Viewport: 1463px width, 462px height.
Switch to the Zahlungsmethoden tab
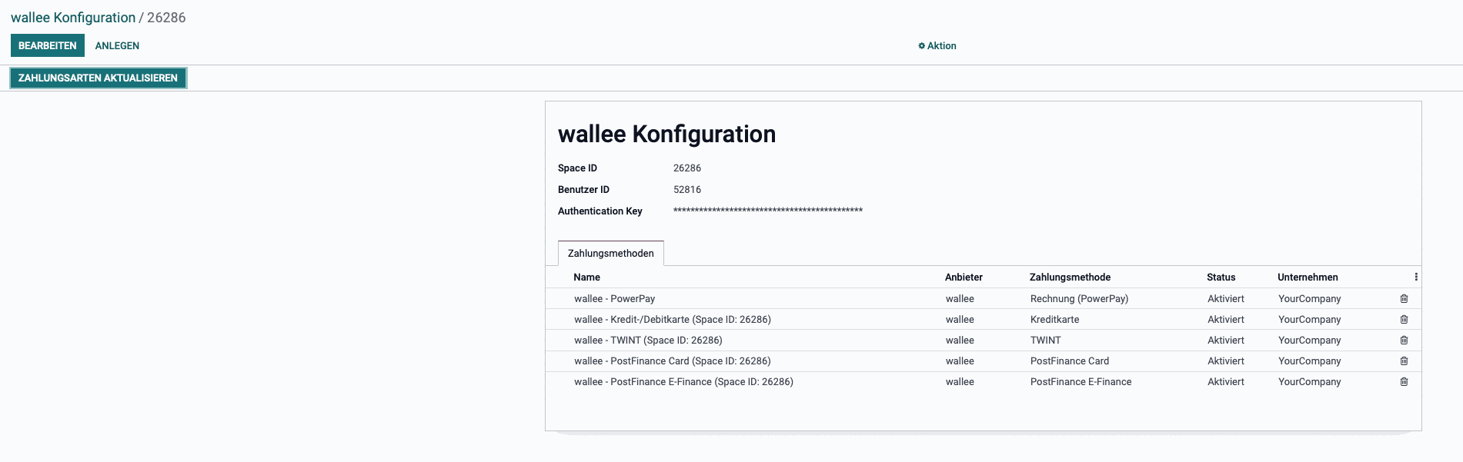(610, 253)
